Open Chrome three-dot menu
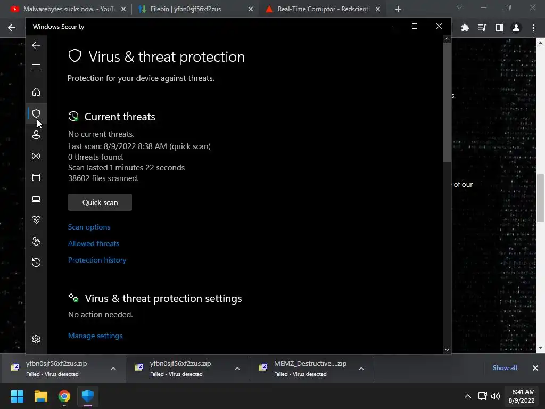The image size is (545, 409). click(533, 28)
